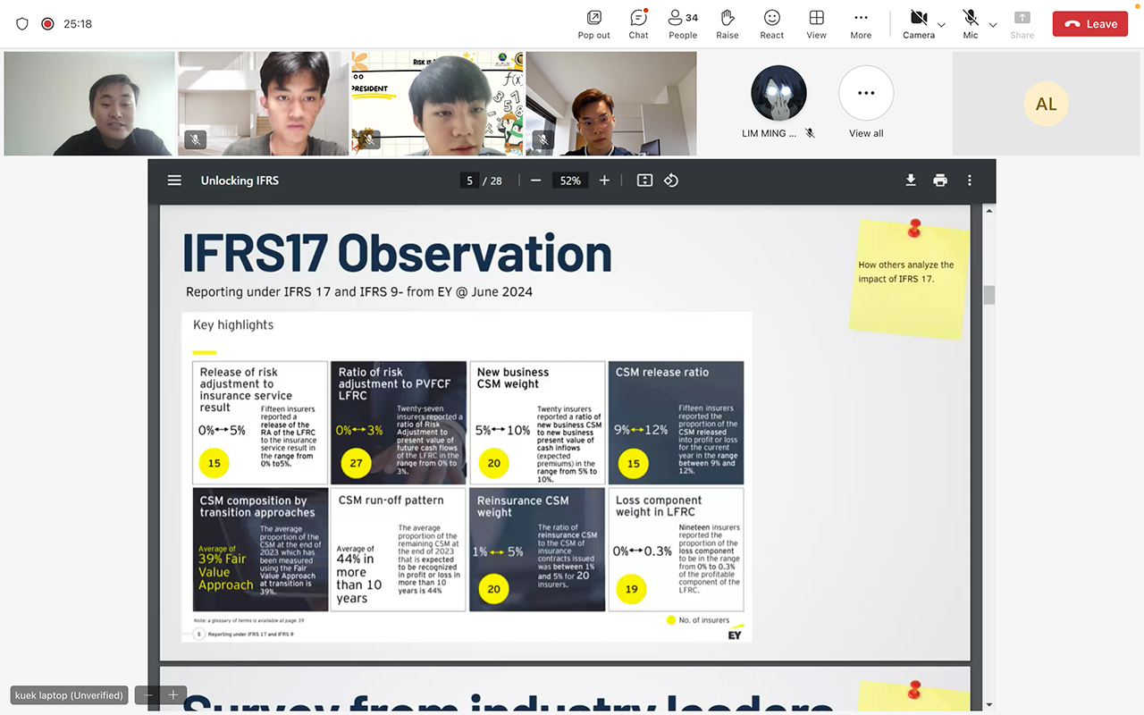
Task: Click the shield security icon
Action: (x=22, y=24)
